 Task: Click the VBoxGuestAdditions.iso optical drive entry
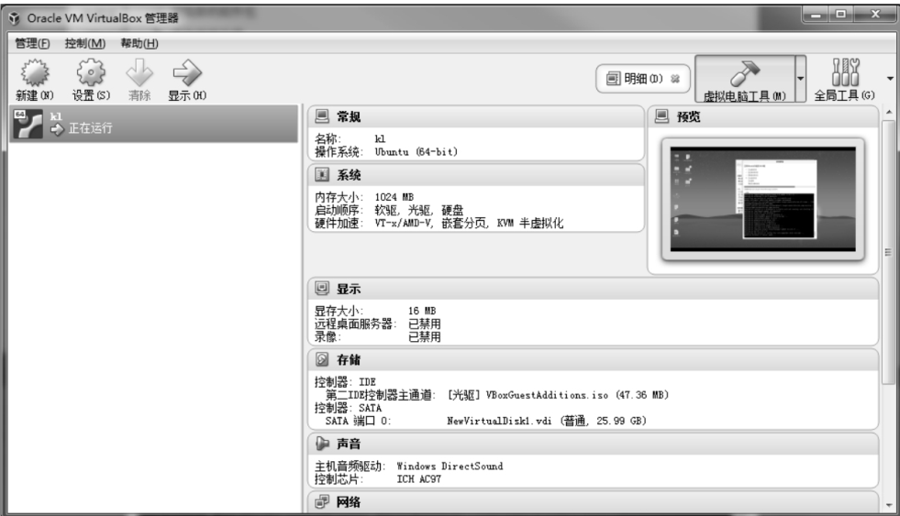tap(558, 395)
